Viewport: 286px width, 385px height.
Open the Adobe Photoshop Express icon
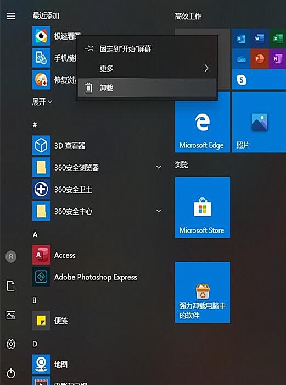pos(41,277)
